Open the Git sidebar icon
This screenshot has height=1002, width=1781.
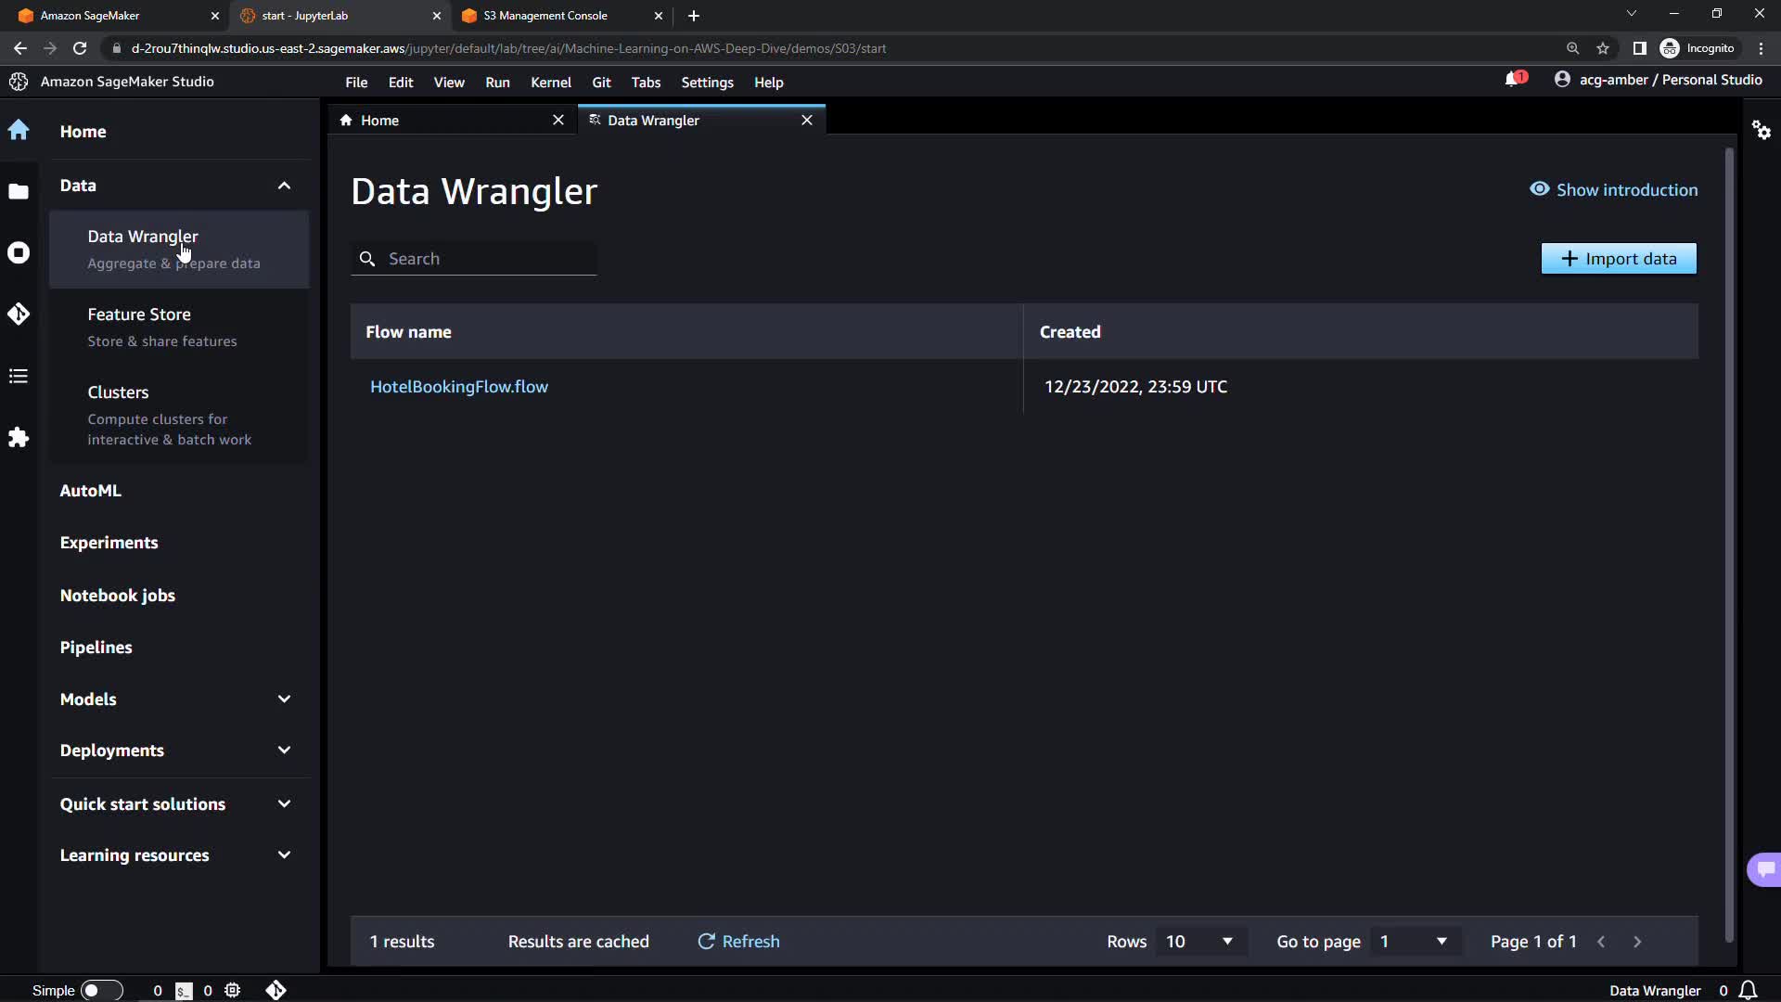coord(19,315)
